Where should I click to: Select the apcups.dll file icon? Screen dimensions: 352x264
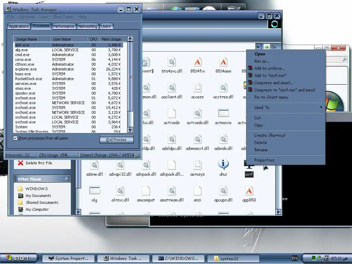223,191
